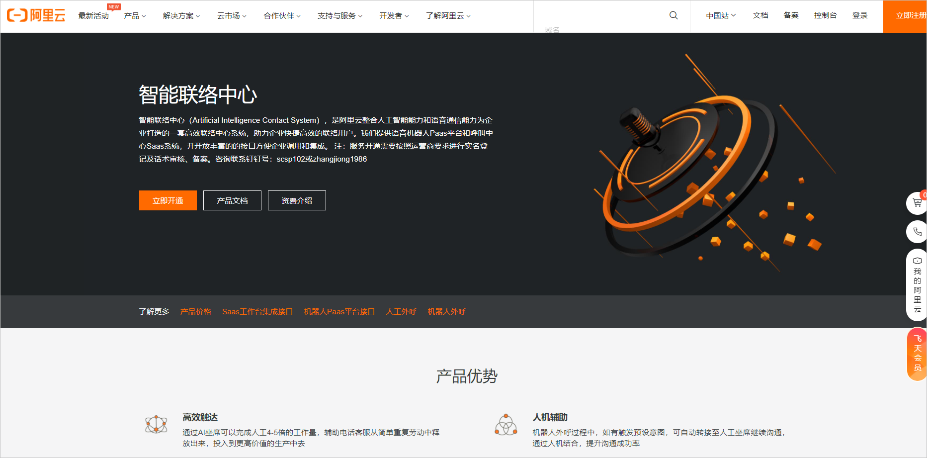Open the 产品价格 link
The height and width of the screenshot is (458, 927).
point(196,312)
